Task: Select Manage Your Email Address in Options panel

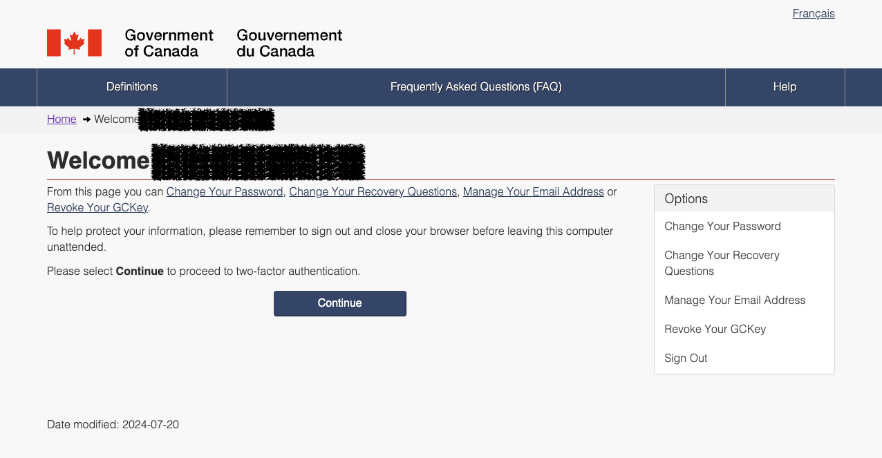Action: coord(735,300)
